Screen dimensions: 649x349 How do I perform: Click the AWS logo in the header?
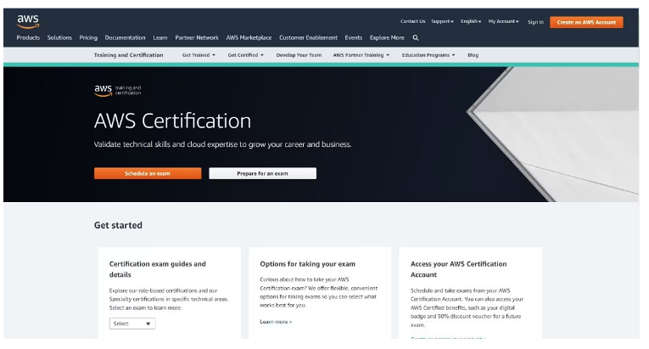[x=28, y=21]
